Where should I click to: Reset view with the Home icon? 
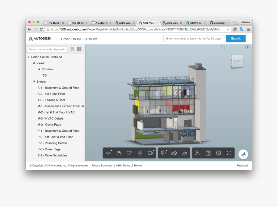(223, 47)
